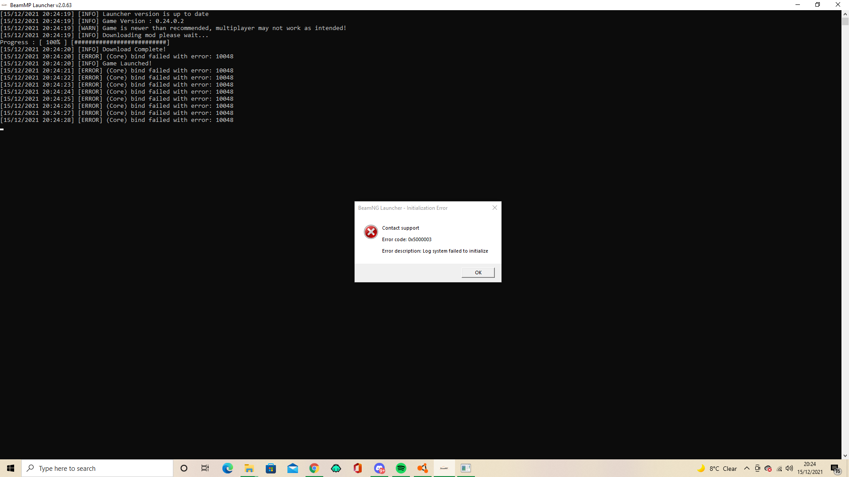Select the BeamMP Launcher taskbar button
Viewport: 849px width, 477px height.
pos(444,468)
